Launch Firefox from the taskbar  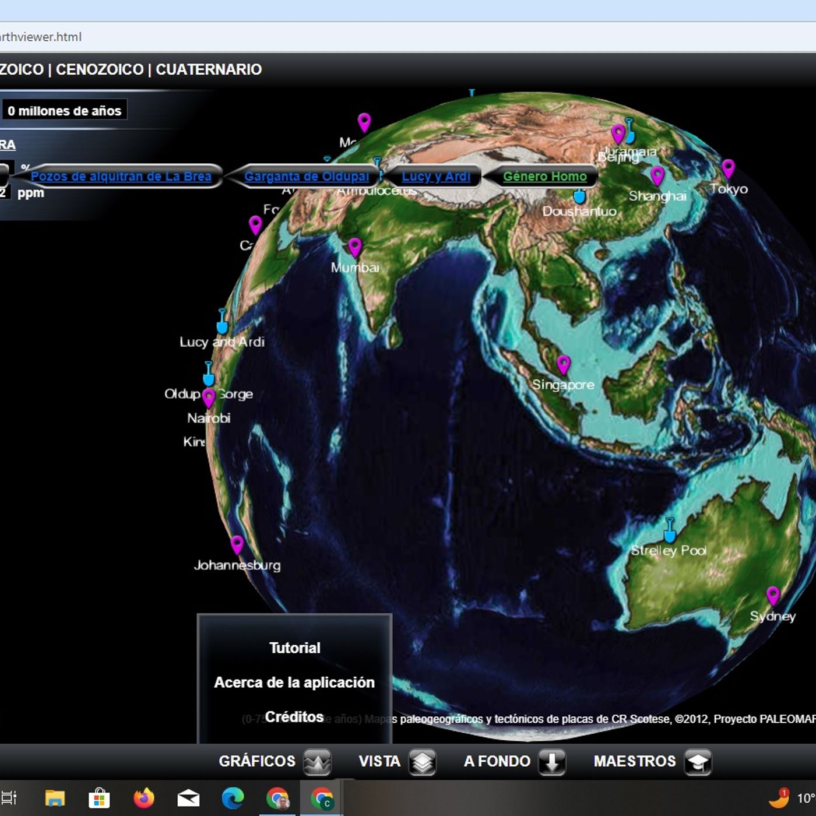(x=144, y=798)
